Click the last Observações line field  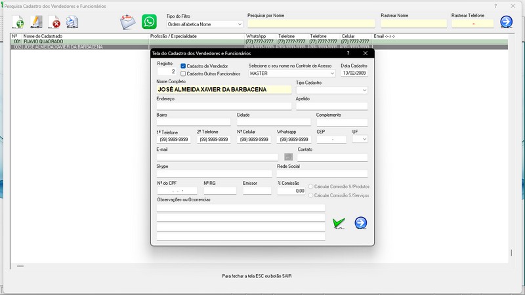pos(241,237)
